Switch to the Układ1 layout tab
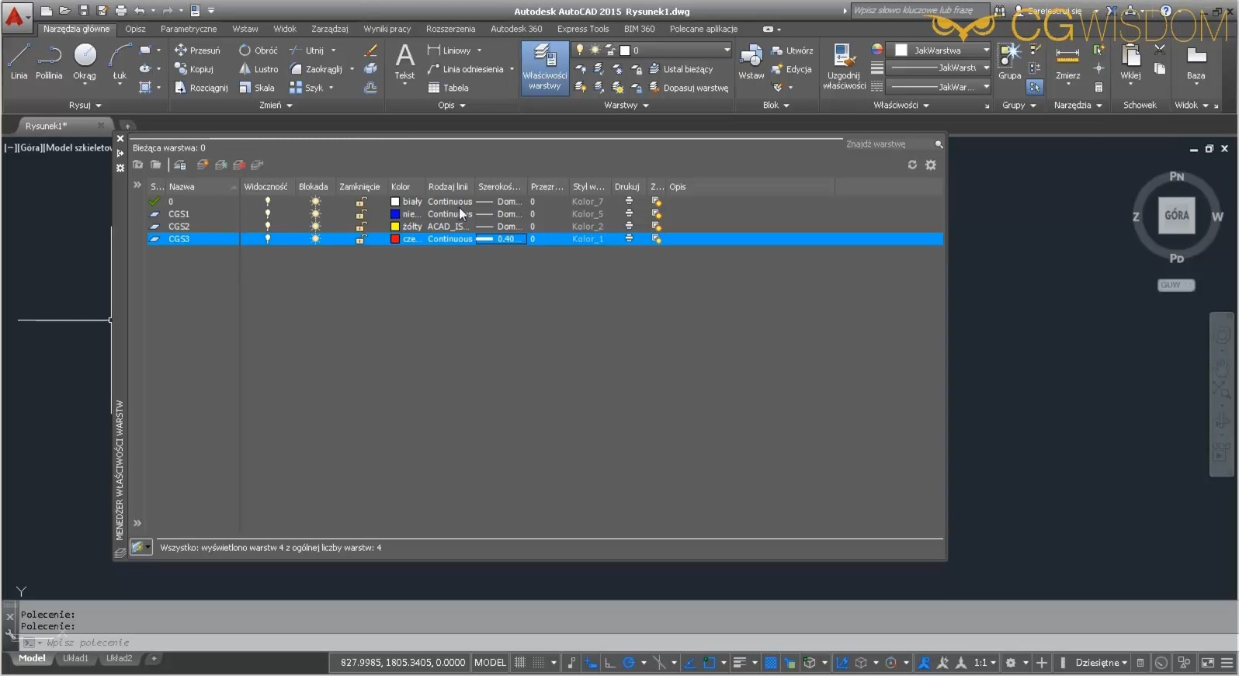Viewport: 1239px width, 676px height. pyautogui.click(x=75, y=658)
